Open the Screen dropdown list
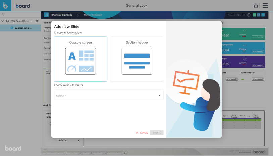The image size is (273, 156). pyautogui.click(x=109, y=95)
